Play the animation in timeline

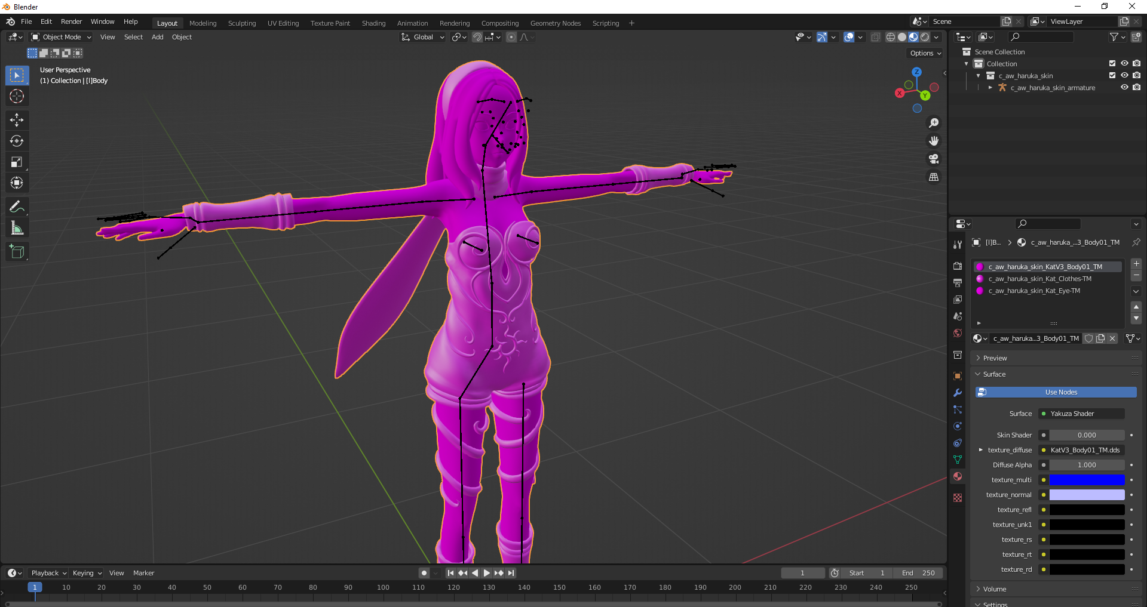tap(486, 573)
